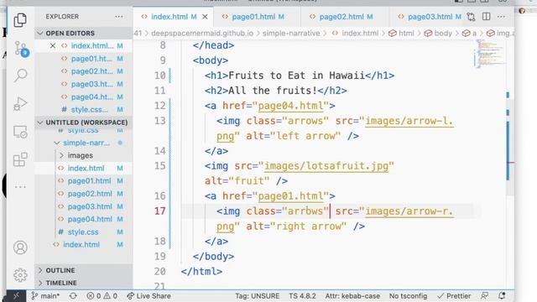
Task: Click body element in breadcrumb
Action: tap(438, 34)
